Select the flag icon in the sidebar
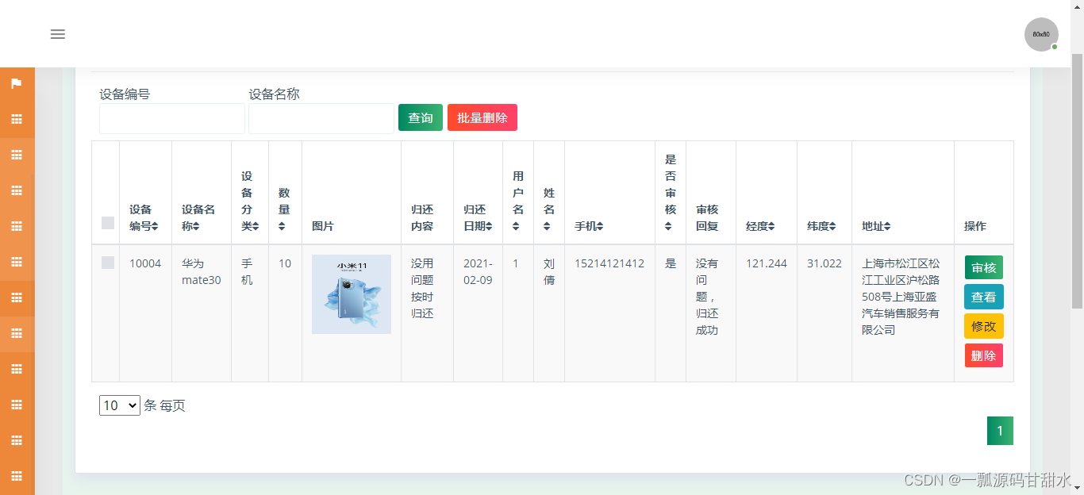The image size is (1084, 495). tap(17, 83)
